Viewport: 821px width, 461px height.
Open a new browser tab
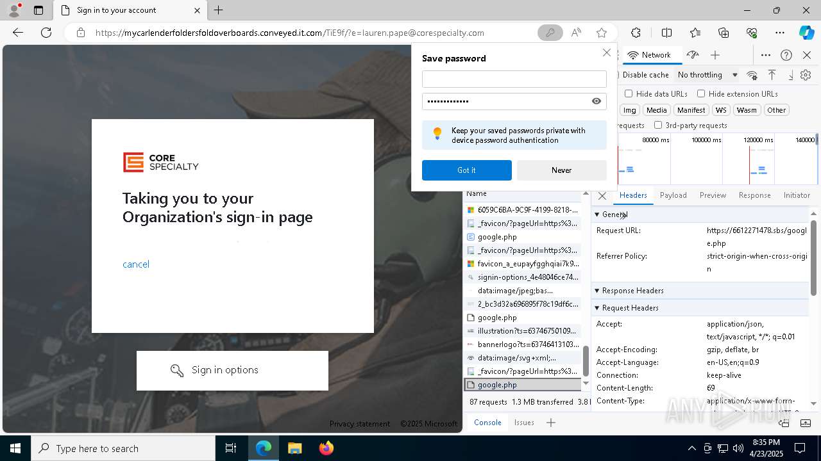(219, 10)
